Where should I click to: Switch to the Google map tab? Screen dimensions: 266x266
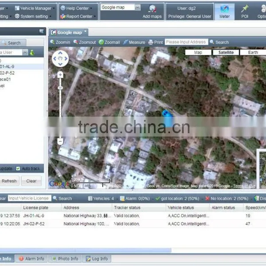tap(69, 32)
